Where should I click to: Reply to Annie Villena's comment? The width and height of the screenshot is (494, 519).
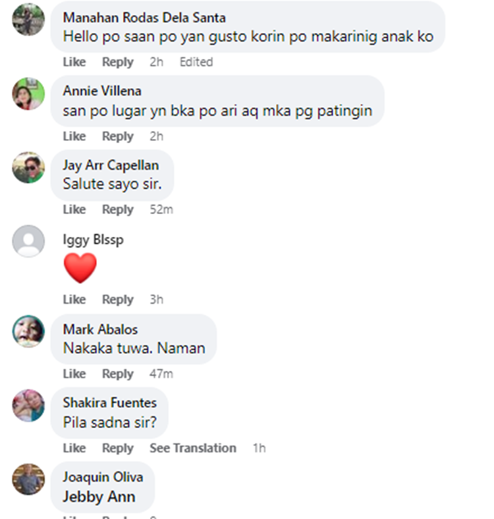[x=118, y=136]
